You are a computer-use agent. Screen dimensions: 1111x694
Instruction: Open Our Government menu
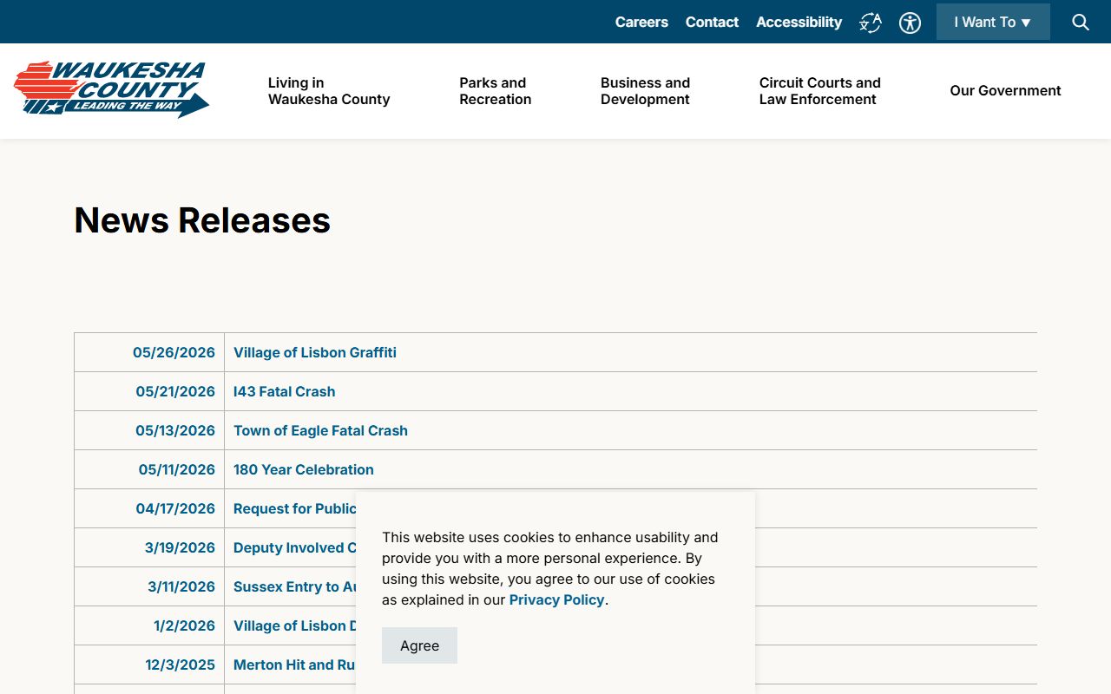pyautogui.click(x=1005, y=91)
